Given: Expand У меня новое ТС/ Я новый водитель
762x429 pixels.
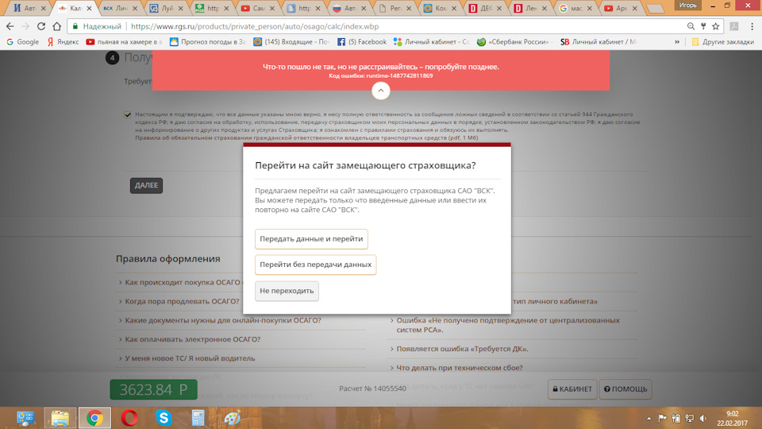Looking at the screenshot, I should click(190, 358).
